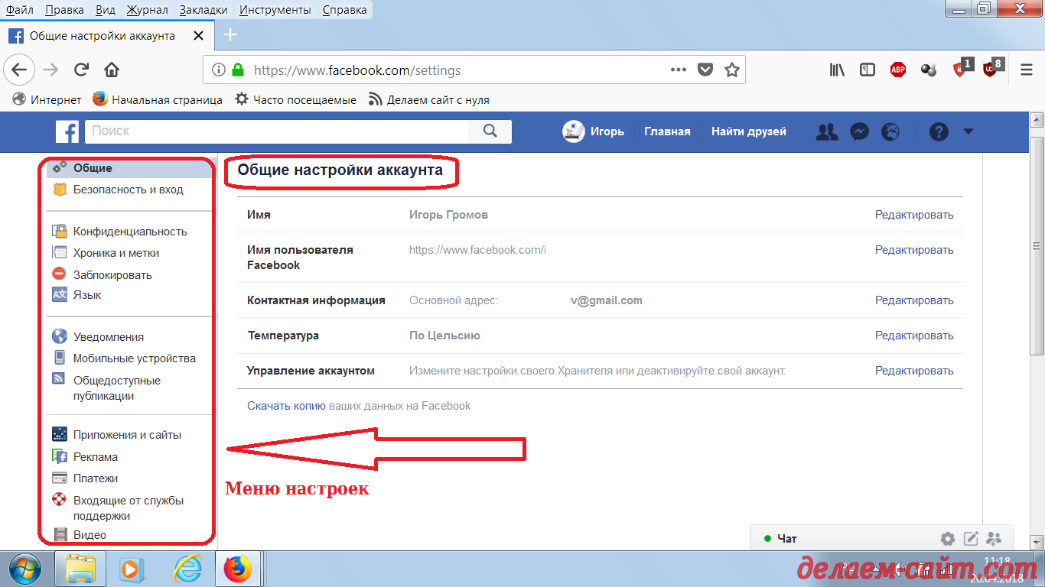Open Заблокировать settings section
This screenshot has width=1045, height=587.
[112, 275]
